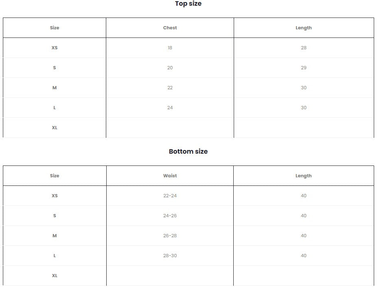Select the Chest column header
The width and height of the screenshot is (377, 289).
(170, 28)
